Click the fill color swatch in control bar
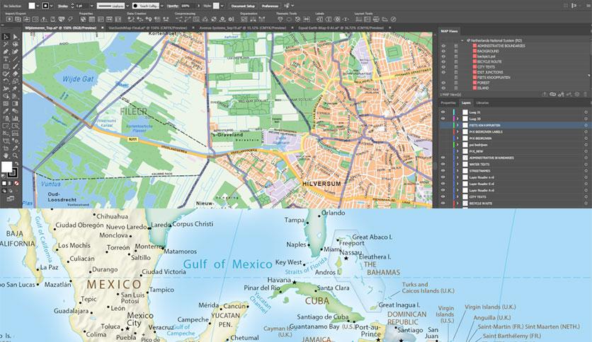The width and height of the screenshot is (592, 342). pos(32,6)
